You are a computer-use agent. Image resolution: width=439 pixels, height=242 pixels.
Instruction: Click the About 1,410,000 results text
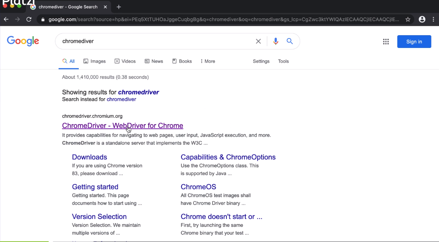click(x=105, y=77)
